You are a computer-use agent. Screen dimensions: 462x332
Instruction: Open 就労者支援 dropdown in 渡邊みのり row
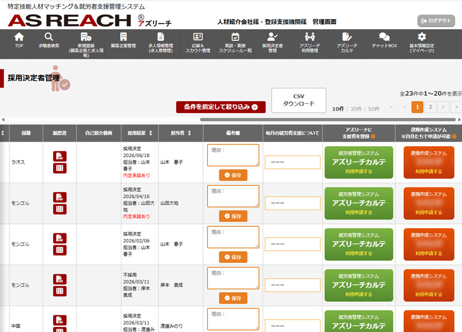(293, 326)
